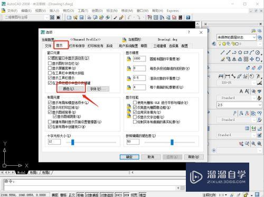
Task: Click the 字体(F)... button
Action: [98, 89]
